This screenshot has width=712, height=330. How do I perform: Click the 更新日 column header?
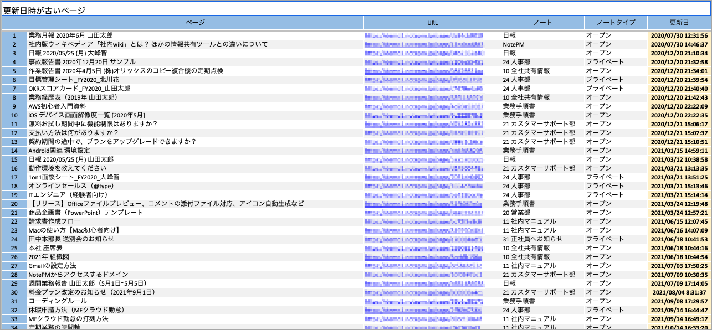coord(679,23)
